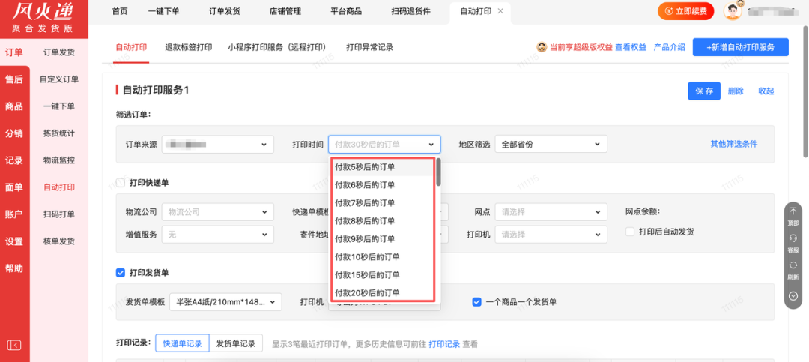Screen dimensions: 809x362
Task: Open the 打印记录 link in the hint text
Action: 444,344
